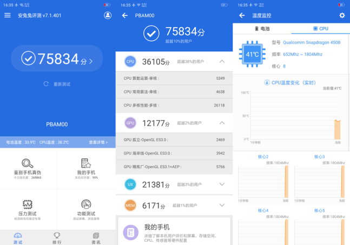This screenshot has height=245, width=350.
Task: Tap the thermometer icon beside CPU温度变化
Action: [267, 83]
